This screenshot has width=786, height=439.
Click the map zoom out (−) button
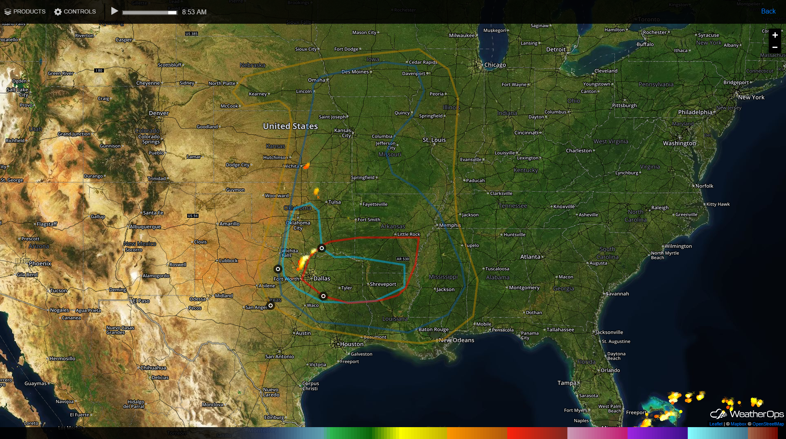point(775,48)
